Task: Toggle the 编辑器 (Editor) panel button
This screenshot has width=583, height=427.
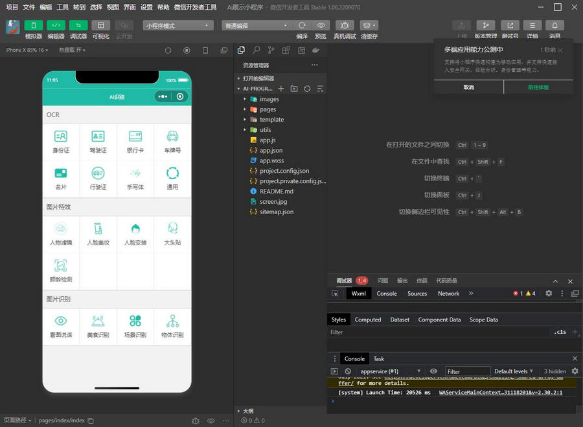Action: coord(56,26)
